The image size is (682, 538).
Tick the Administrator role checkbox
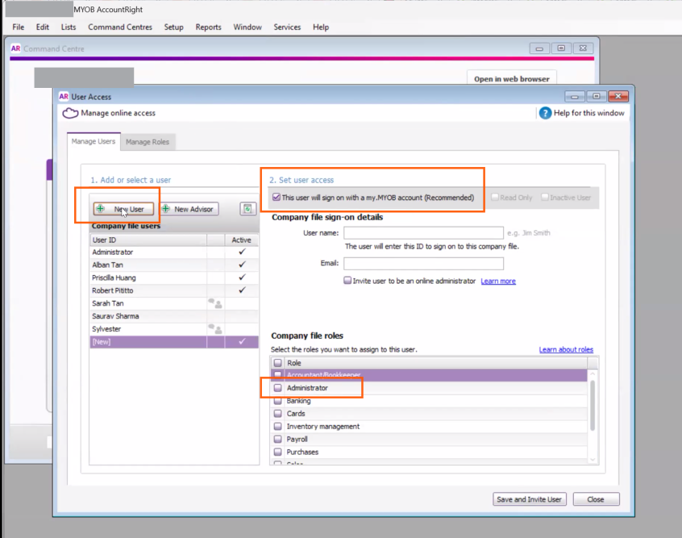pos(278,388)
